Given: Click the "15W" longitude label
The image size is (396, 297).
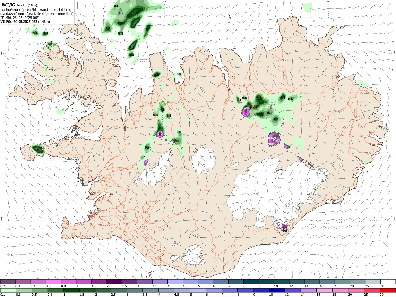Looking at the screenshot, I should 328,2.
